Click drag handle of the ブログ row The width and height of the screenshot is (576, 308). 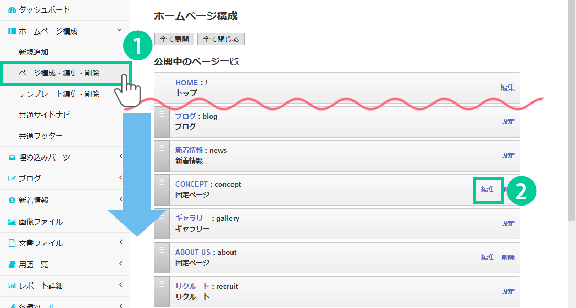(162, 121)
